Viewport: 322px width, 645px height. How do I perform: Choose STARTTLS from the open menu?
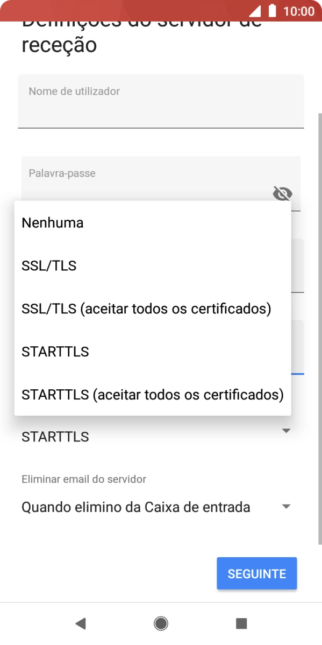click(56, 352)
